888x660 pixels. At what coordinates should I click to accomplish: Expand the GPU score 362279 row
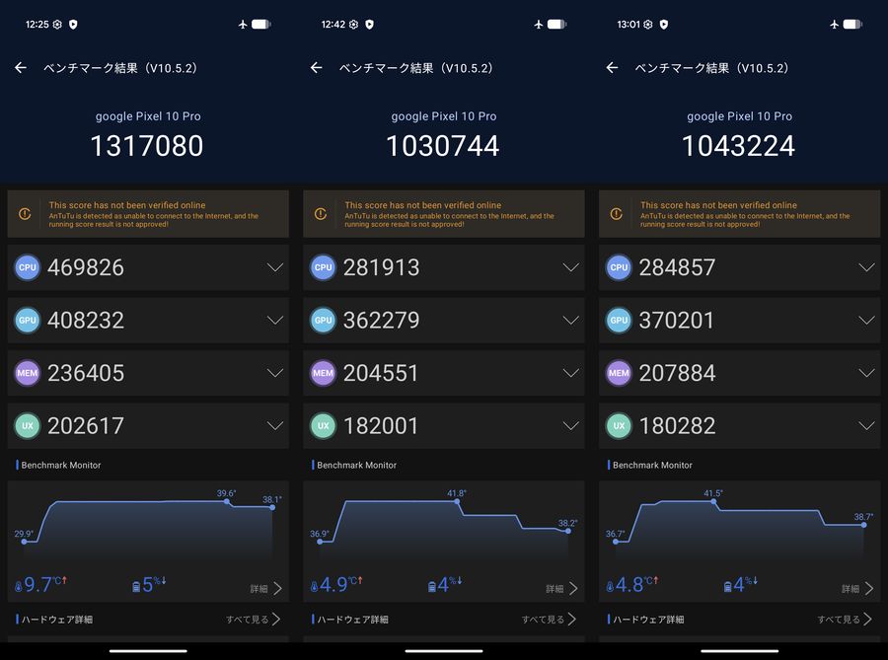click(x=571, y=321)
